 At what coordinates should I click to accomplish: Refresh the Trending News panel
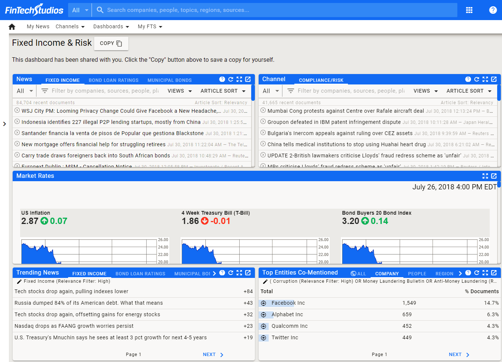click(231, 273)
